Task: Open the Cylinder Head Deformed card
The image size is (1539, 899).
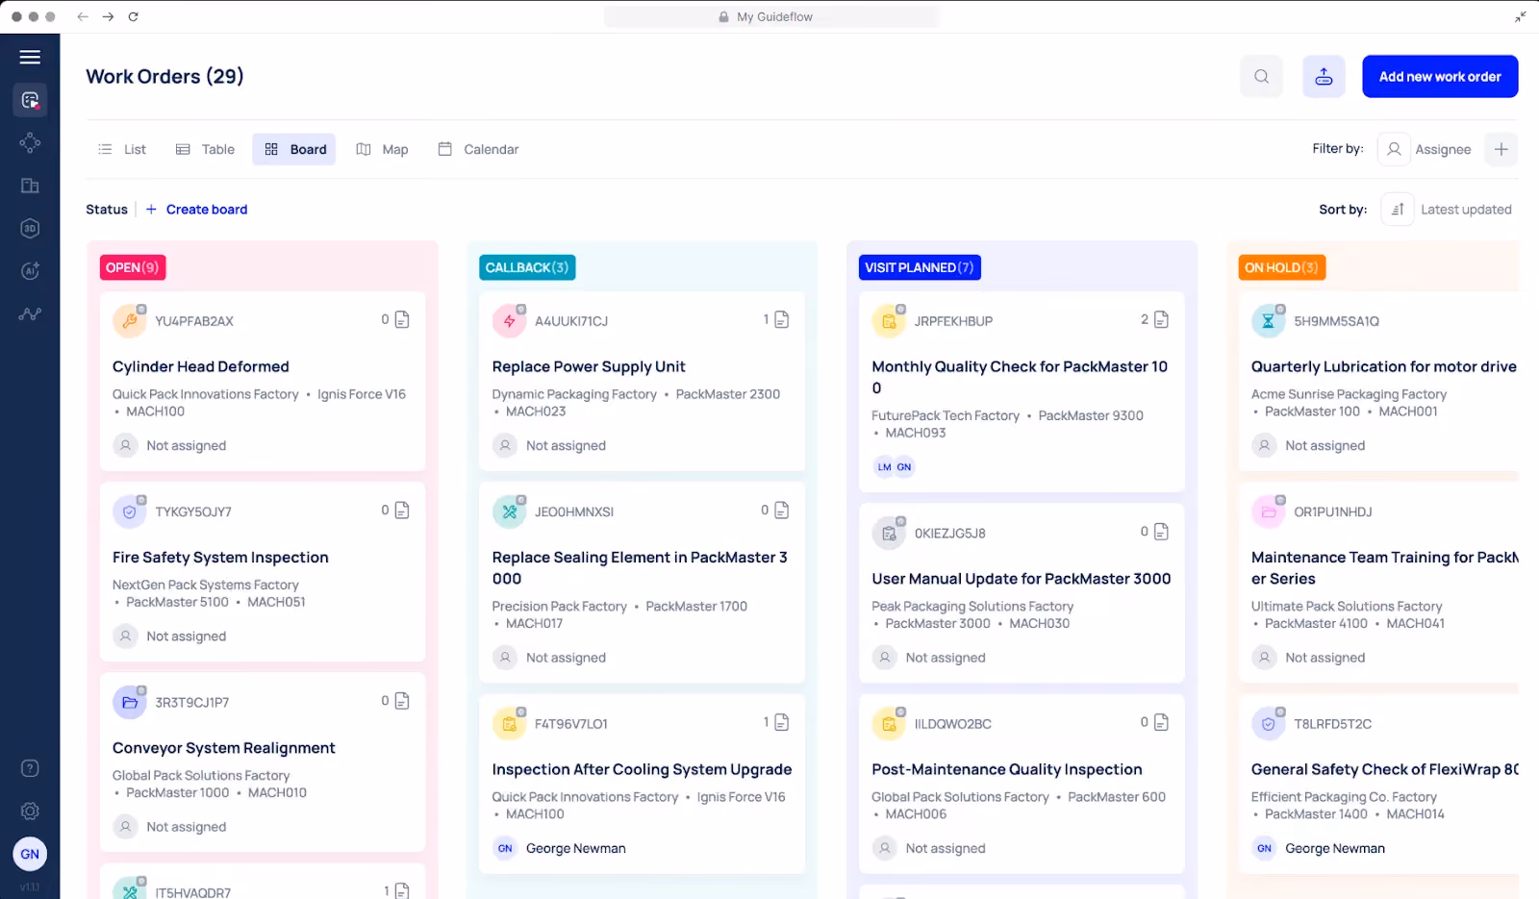Action: tap(263, 381)
